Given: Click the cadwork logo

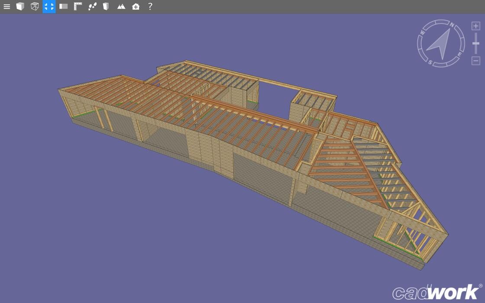Looking at the screenshot, I should [436, 292].
